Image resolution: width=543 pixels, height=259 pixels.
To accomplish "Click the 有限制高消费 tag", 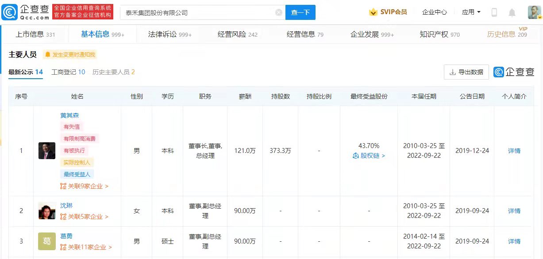I will [80, 139].
